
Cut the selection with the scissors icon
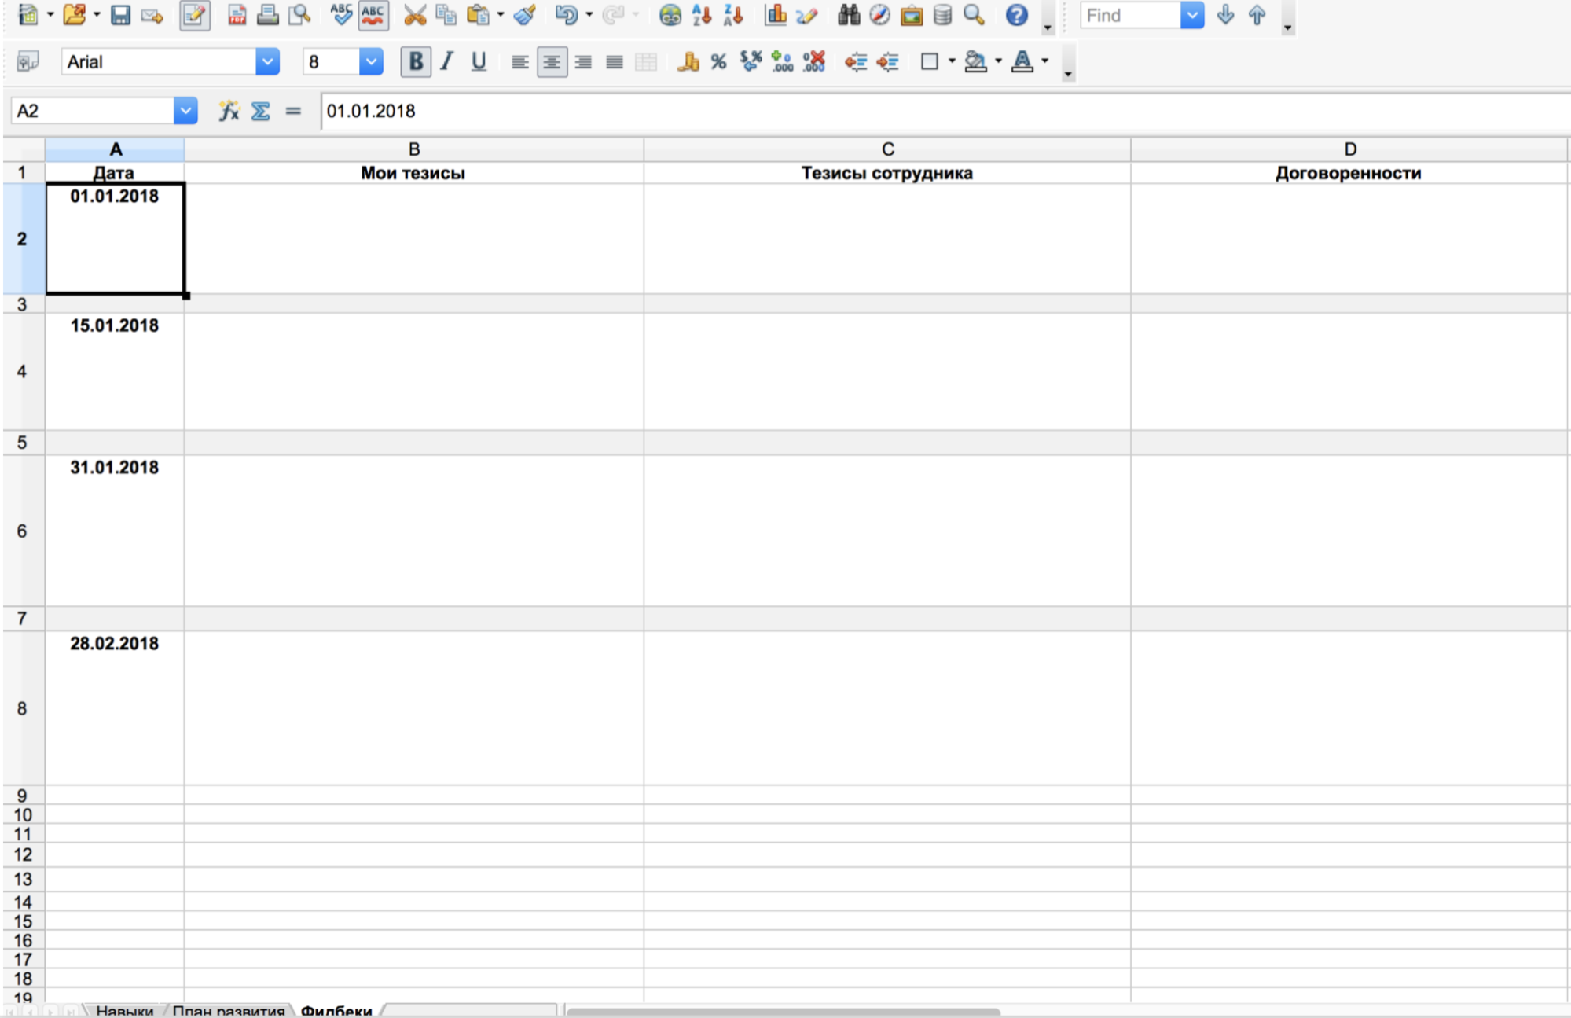click(414, 15)
